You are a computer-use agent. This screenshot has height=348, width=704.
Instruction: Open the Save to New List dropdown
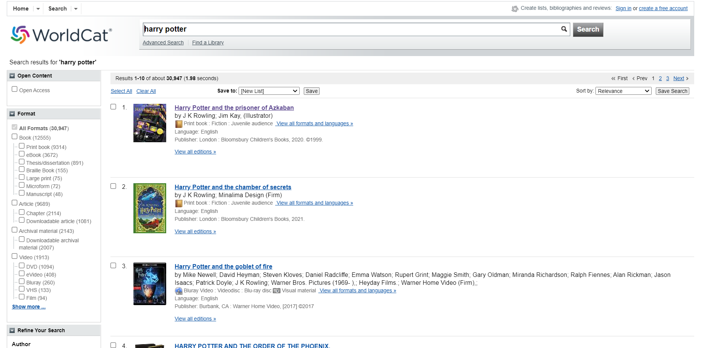(x=269, y=91)
